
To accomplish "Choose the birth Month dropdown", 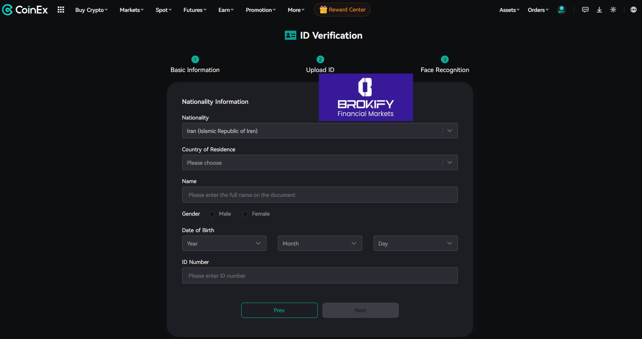I will [320, 244].
